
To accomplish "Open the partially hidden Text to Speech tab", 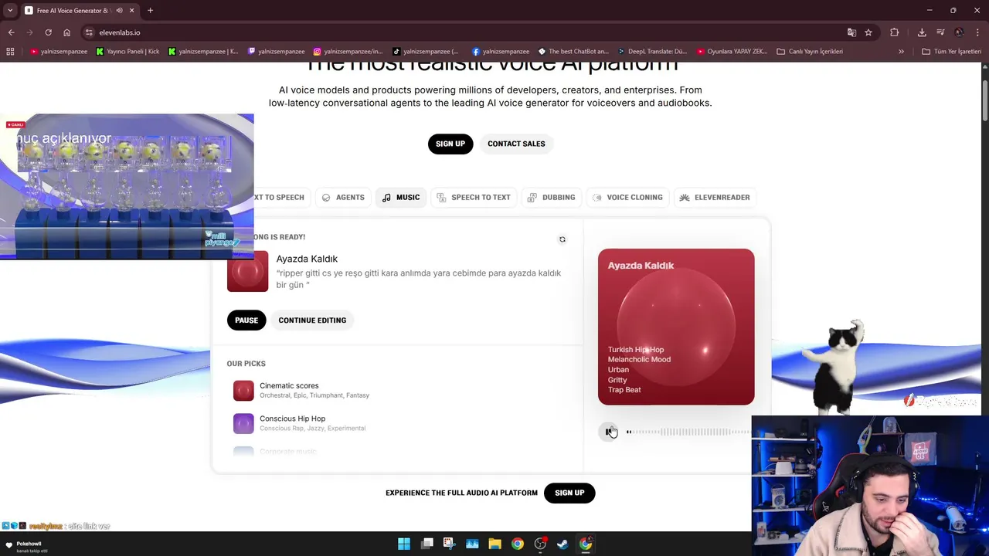I will click(x=281, y=198).
